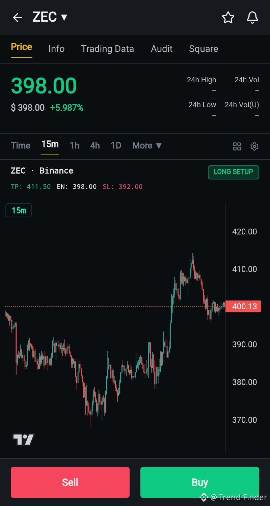Click the 400.13 price marker label
The width and height of the screenshot is (270, 506).
pos(243,306)
